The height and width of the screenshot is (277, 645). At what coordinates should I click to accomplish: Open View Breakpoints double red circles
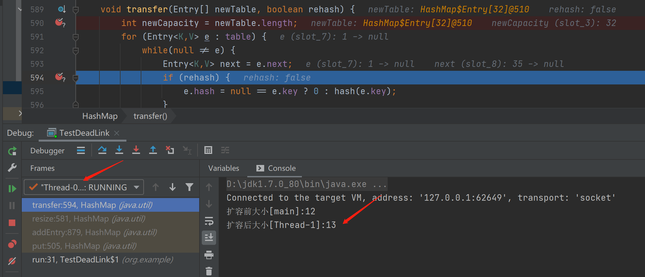(x=12, y=244)
